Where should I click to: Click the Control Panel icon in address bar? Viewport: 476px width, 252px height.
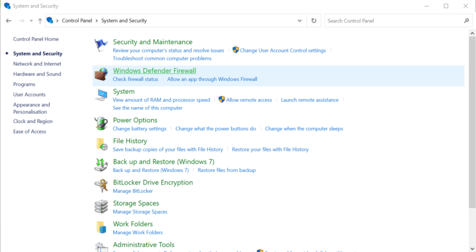tap(50, 20)
